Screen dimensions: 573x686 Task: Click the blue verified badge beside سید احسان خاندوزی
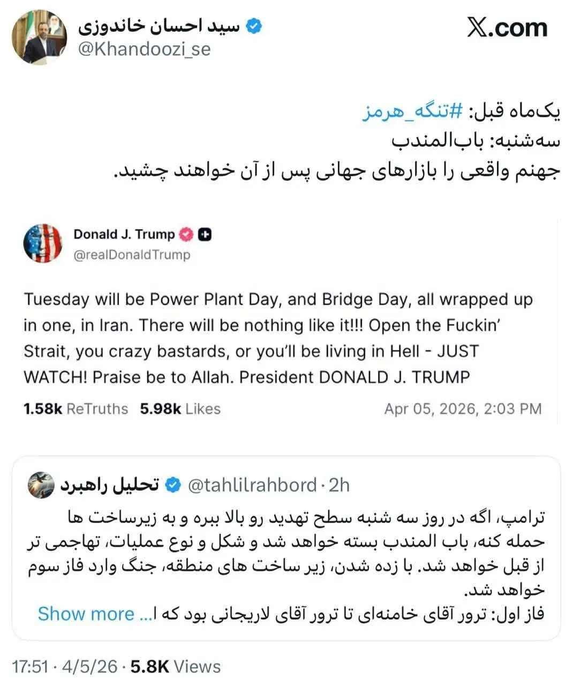[x=254, y=26]
